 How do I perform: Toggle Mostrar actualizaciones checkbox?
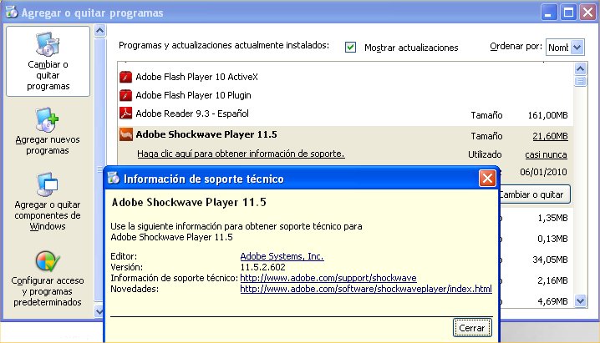[x=350, y=48]
